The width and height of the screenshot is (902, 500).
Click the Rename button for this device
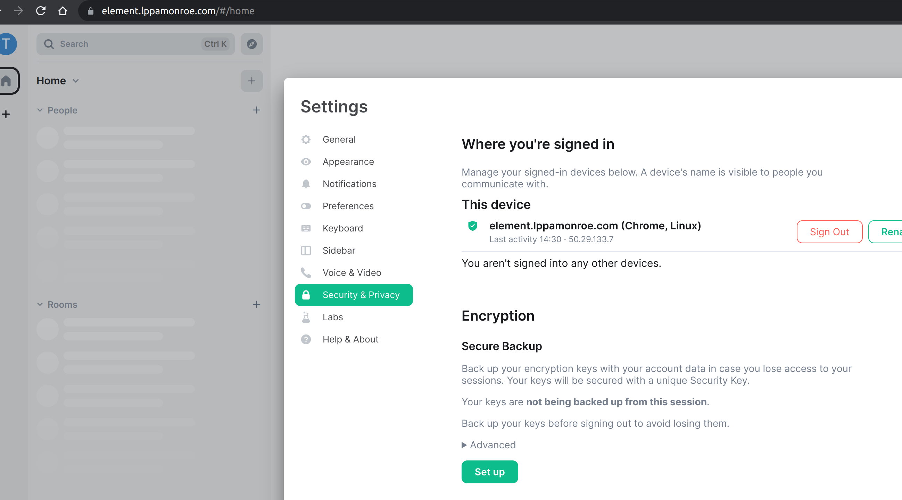(x=886, y=232)
